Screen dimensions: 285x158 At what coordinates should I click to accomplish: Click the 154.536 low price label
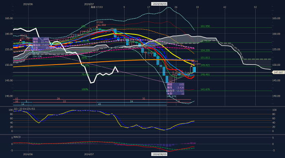pos(37,56)
